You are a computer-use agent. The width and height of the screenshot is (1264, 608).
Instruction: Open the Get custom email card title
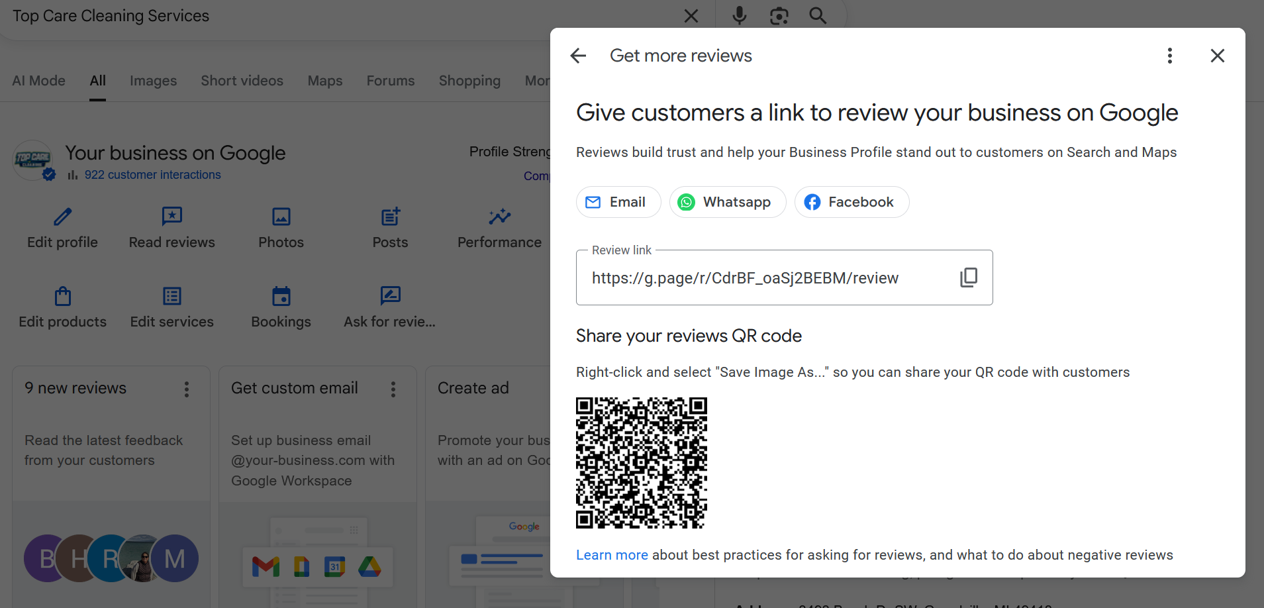point(295,388)
